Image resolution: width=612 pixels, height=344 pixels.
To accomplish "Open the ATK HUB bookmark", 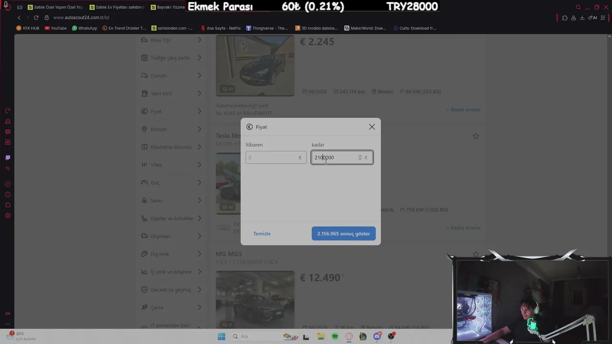I will point(28,28).
